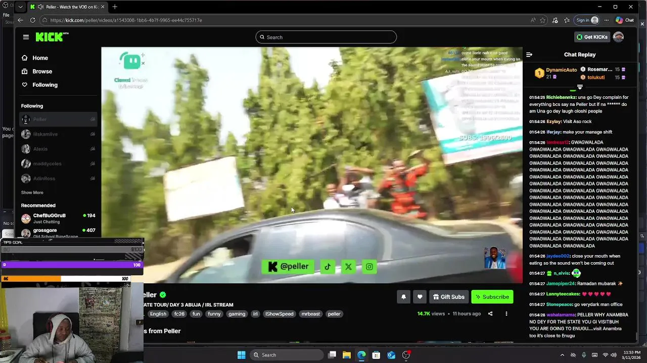Click the Gift Subs button

[x=448, y=297]
